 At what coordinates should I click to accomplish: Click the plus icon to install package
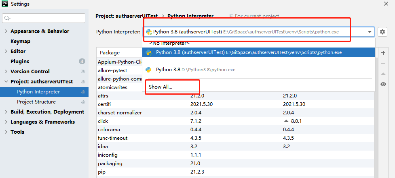tap(383, 53)
